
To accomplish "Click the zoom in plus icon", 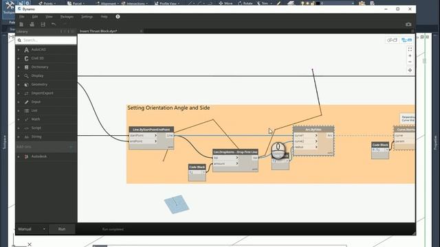I will coord(410,56).
